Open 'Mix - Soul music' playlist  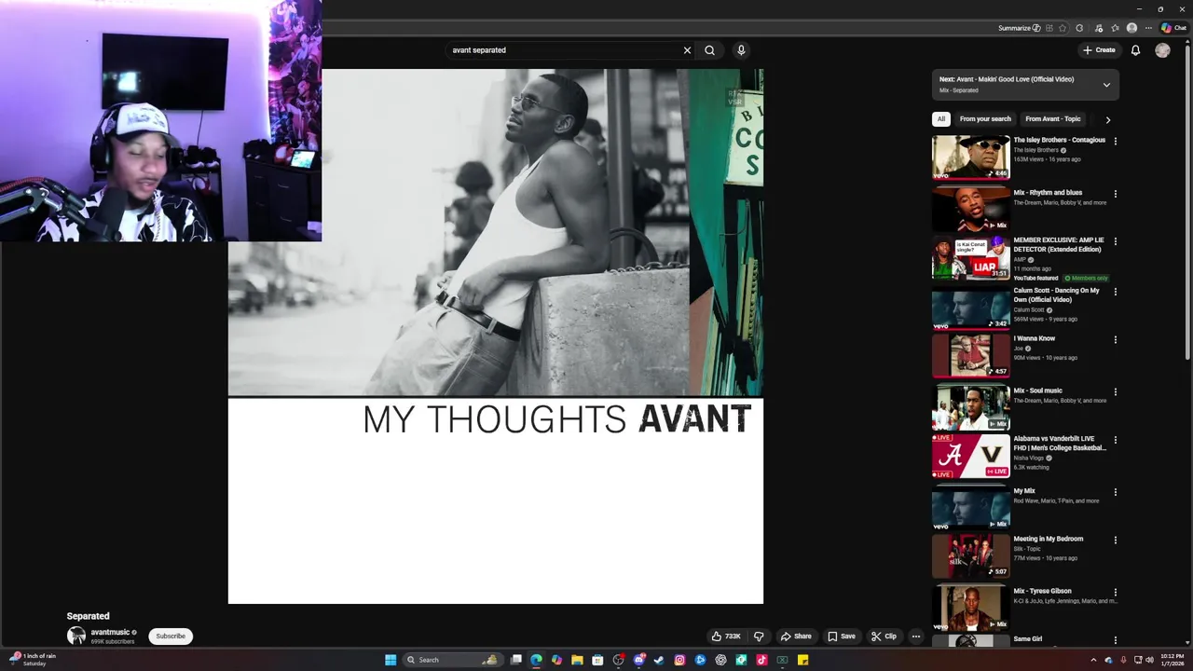pyautogui.click(x=1038, y=391)
